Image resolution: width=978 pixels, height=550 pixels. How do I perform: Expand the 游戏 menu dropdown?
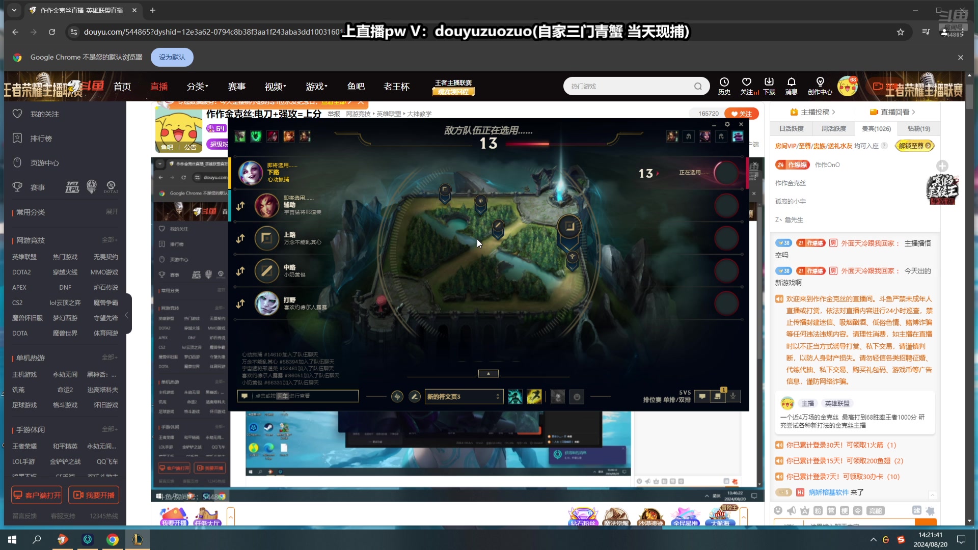(317, 87)
